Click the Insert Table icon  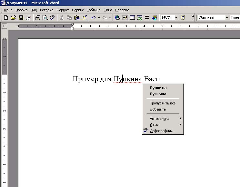[x=132, y=18]
